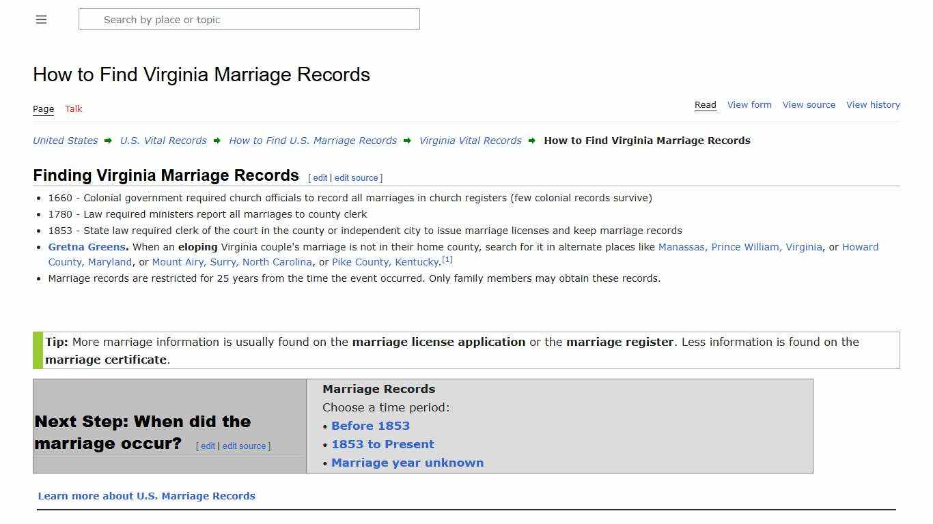Screen dimensions: 933x524
Task: Click Marriage year unknown
Action: click(407, 462)
